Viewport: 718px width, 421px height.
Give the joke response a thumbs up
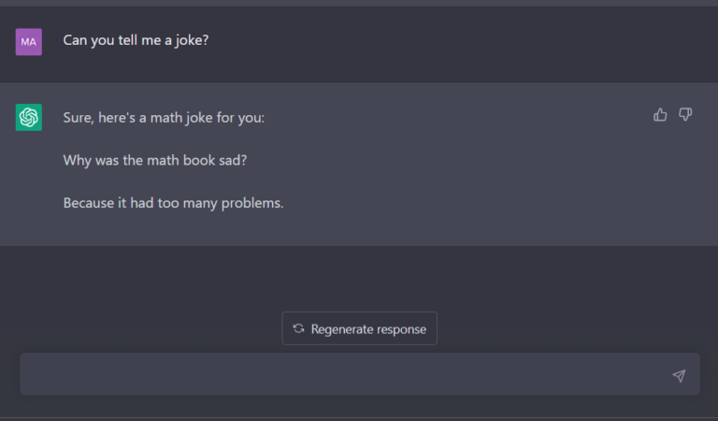[660, 114]
